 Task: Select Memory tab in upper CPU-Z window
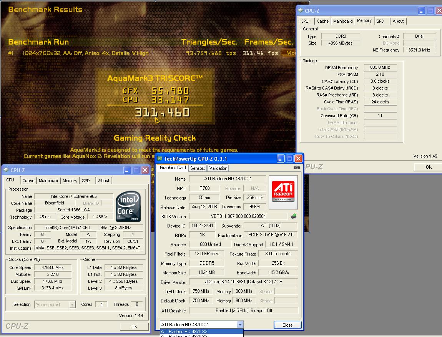click(364, 21)
